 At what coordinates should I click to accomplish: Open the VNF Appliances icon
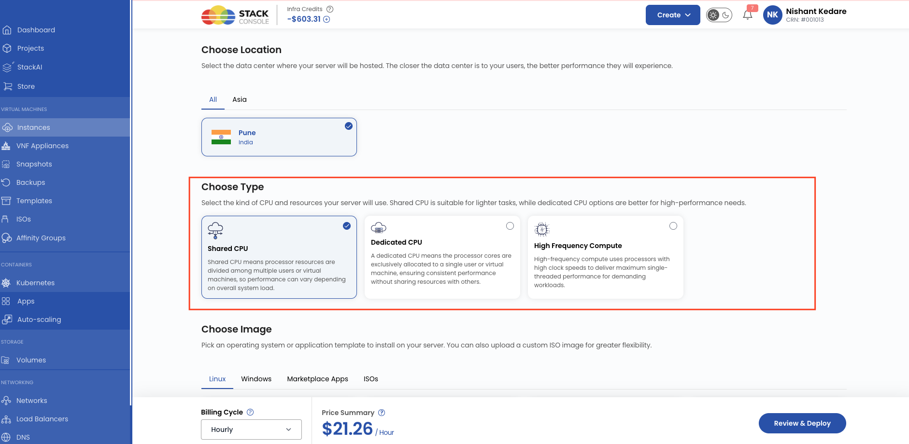pyautogui.click(x=6, y=146)
